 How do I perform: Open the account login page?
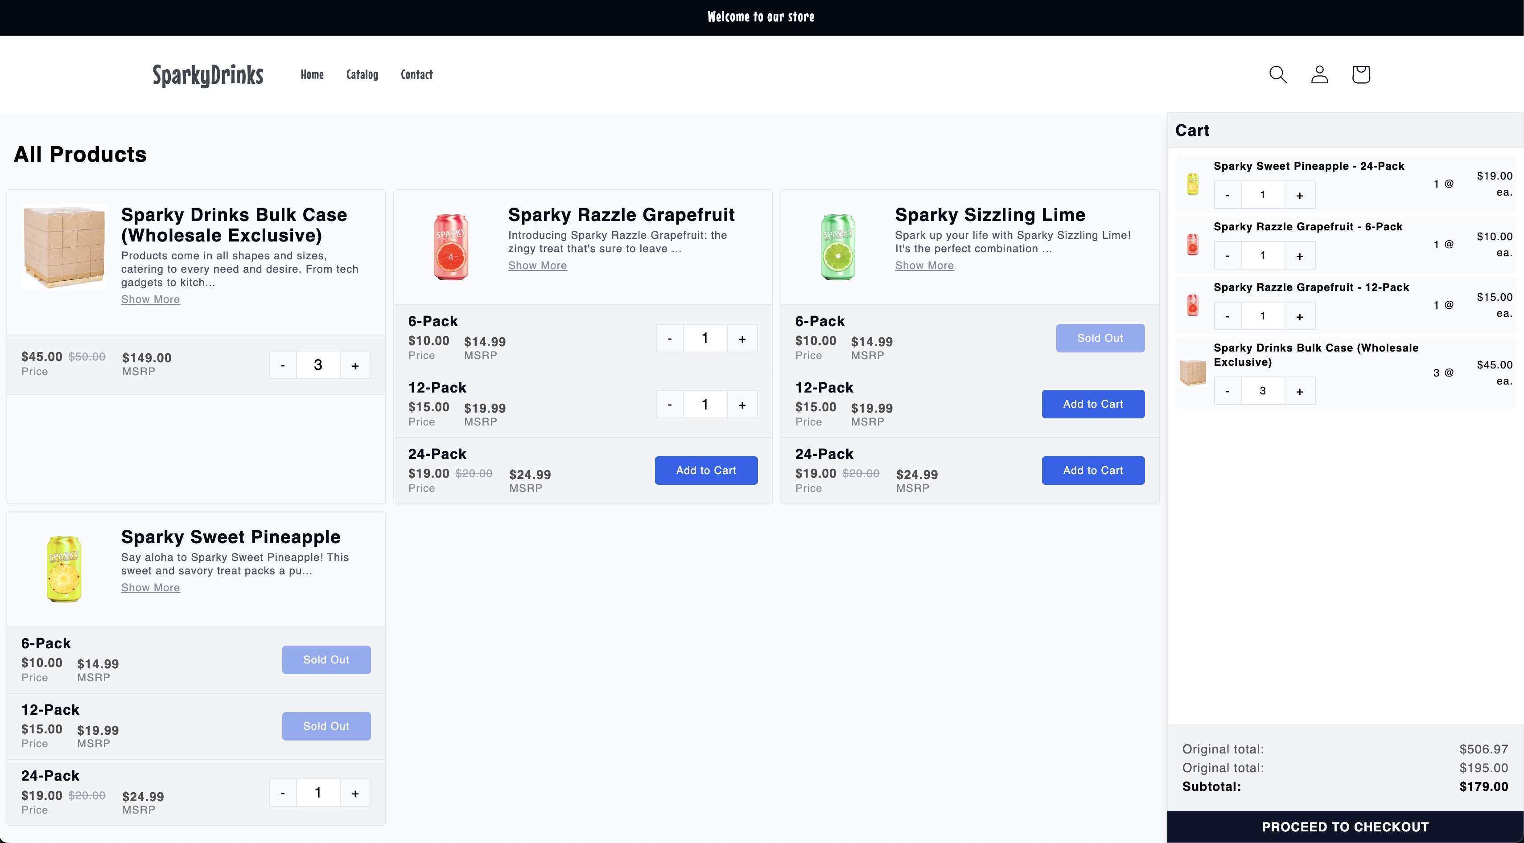tap(1319, 74)
